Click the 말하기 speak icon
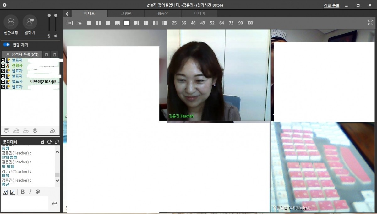Image resolution: width=377 pixels, height=214 pixels. coord(30,22)
